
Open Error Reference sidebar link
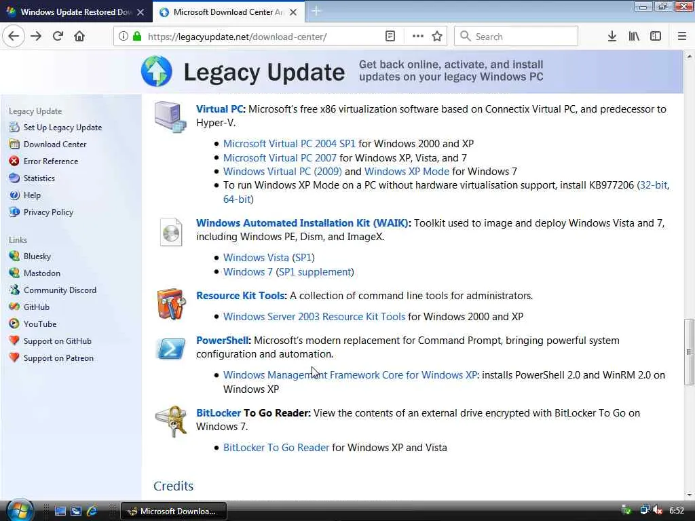50,161
